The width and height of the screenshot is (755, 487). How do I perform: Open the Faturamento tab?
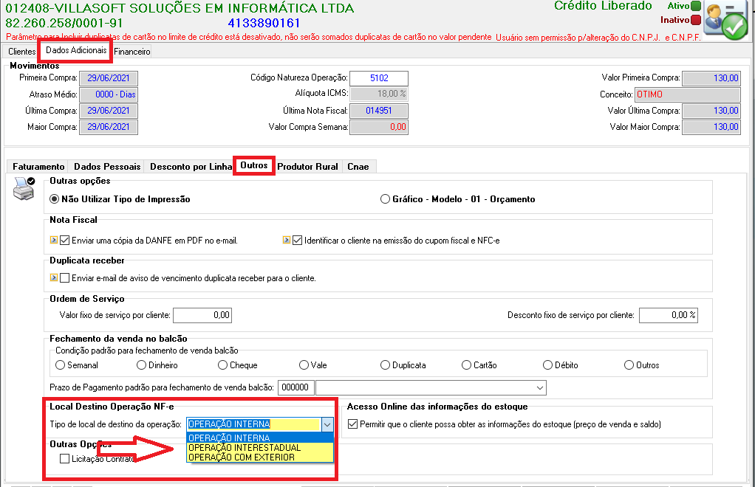38,166
